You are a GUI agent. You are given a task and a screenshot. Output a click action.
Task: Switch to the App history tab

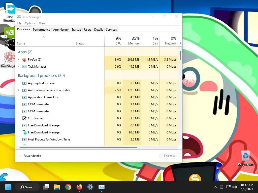61,30
